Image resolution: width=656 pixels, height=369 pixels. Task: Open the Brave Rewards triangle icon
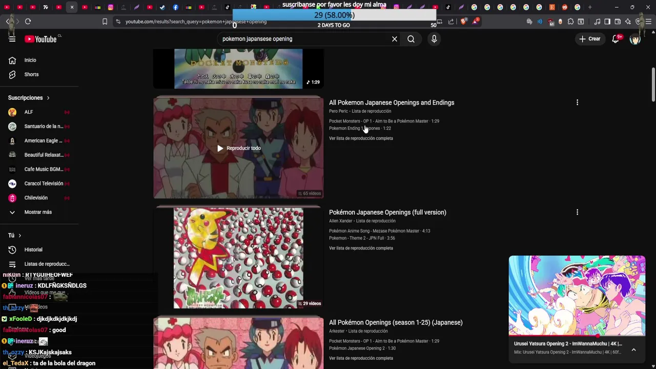pos(476,22)
